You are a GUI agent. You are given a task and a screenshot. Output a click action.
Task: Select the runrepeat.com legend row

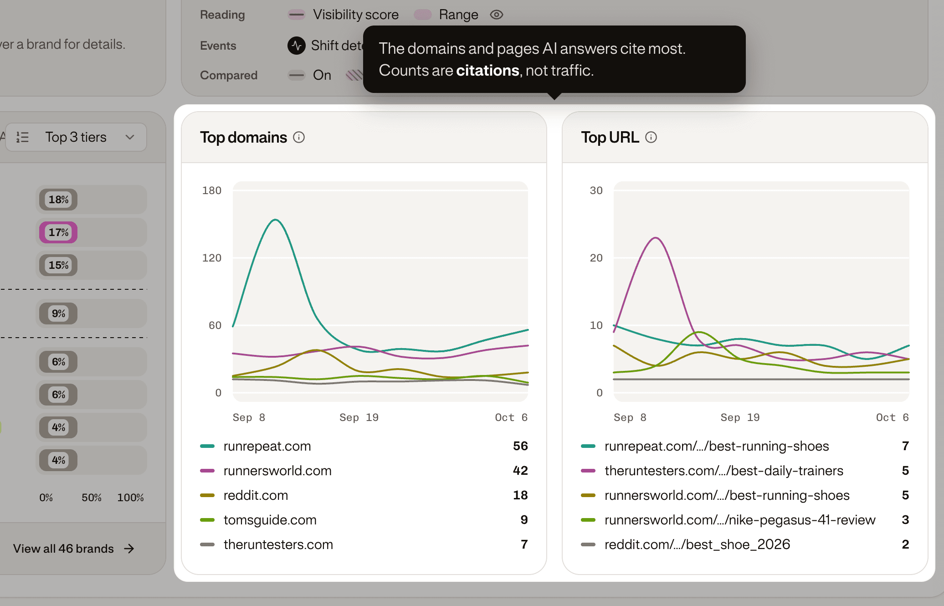click(364, 446)
